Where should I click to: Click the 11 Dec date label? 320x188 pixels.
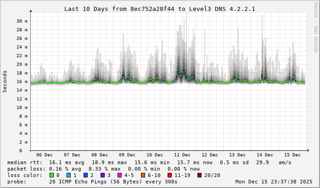pyautogui.click(x=182, y=155)
